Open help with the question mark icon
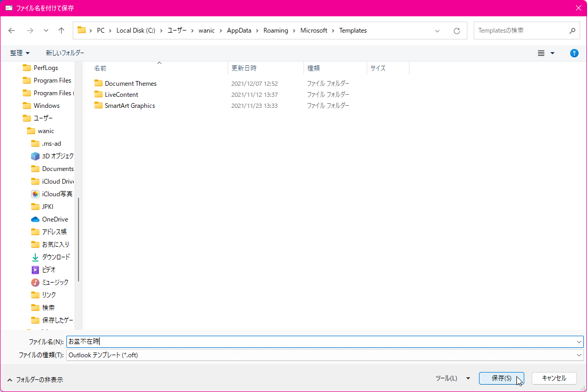 (574, 53)
